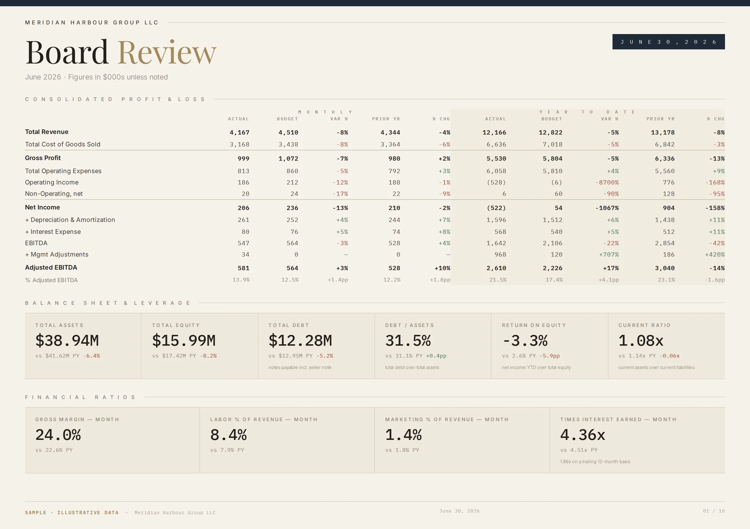Click Cost of Goods Sold monthly budget 3,438

pyautogui.click(x=288, y=145)
